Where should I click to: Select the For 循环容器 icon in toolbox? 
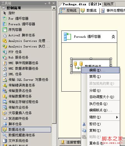[4, 19]
